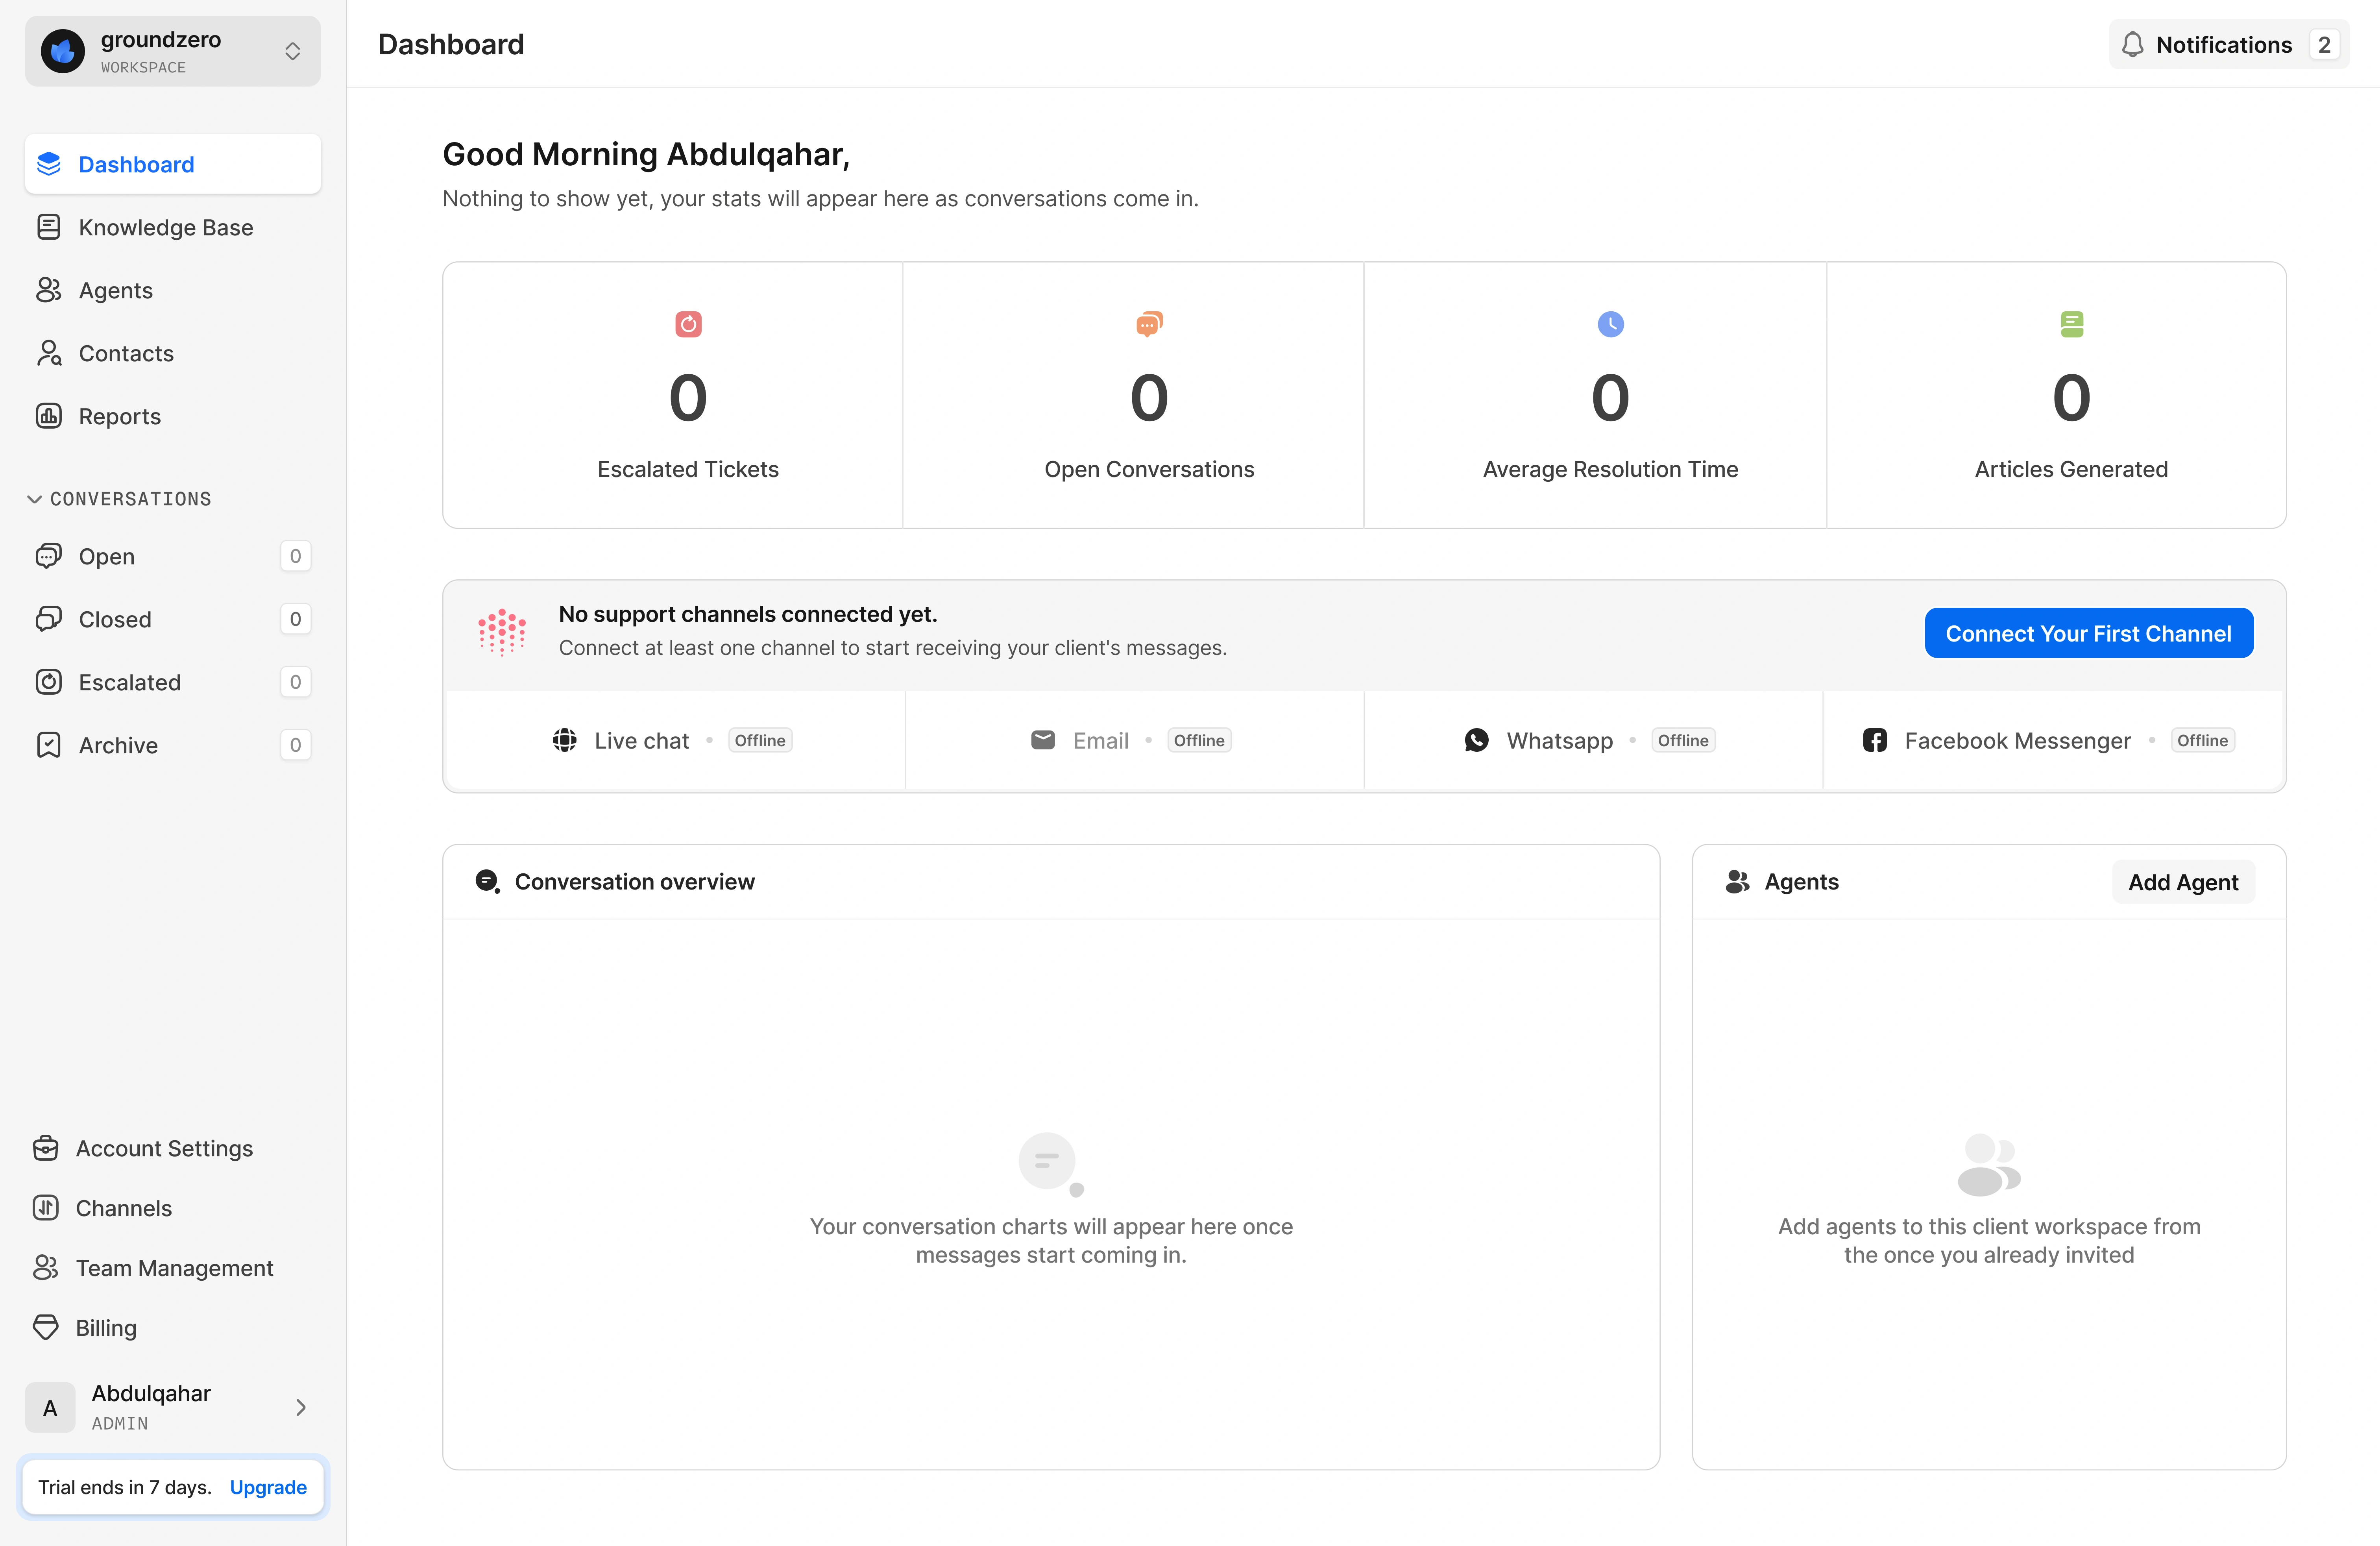This screenshot has width=2380, height=1546.
Task: Click the Upgrade trial link
Action: pos(268,1487)
